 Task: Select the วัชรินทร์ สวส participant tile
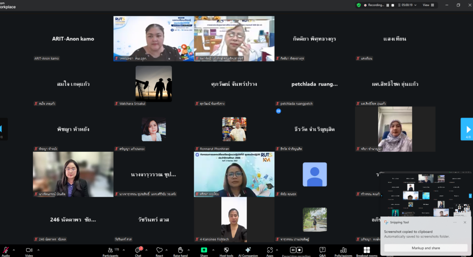click(153, 220)
